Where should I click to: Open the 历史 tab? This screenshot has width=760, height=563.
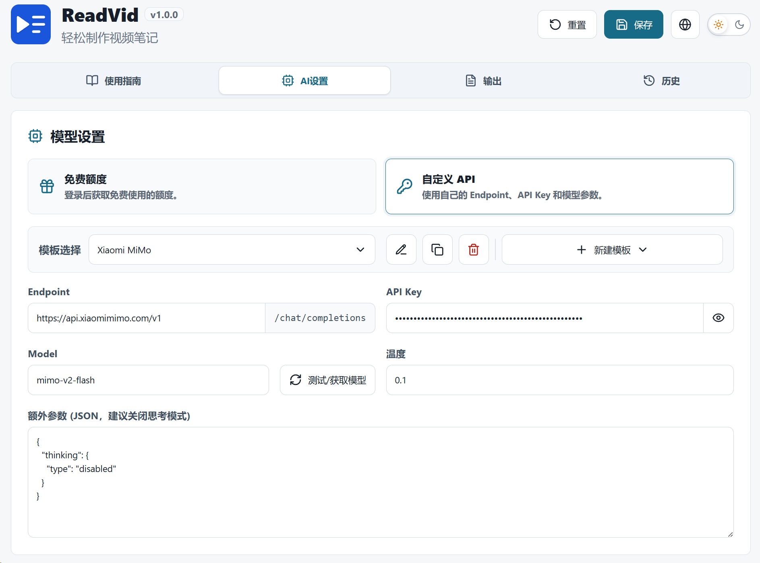[661, 81]
